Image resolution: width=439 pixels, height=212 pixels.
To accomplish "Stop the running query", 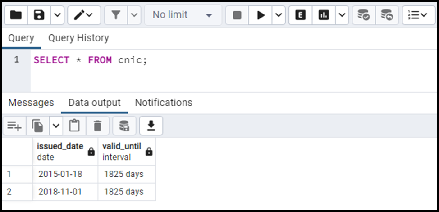I will pyautogui.click(x=237, y=15).
